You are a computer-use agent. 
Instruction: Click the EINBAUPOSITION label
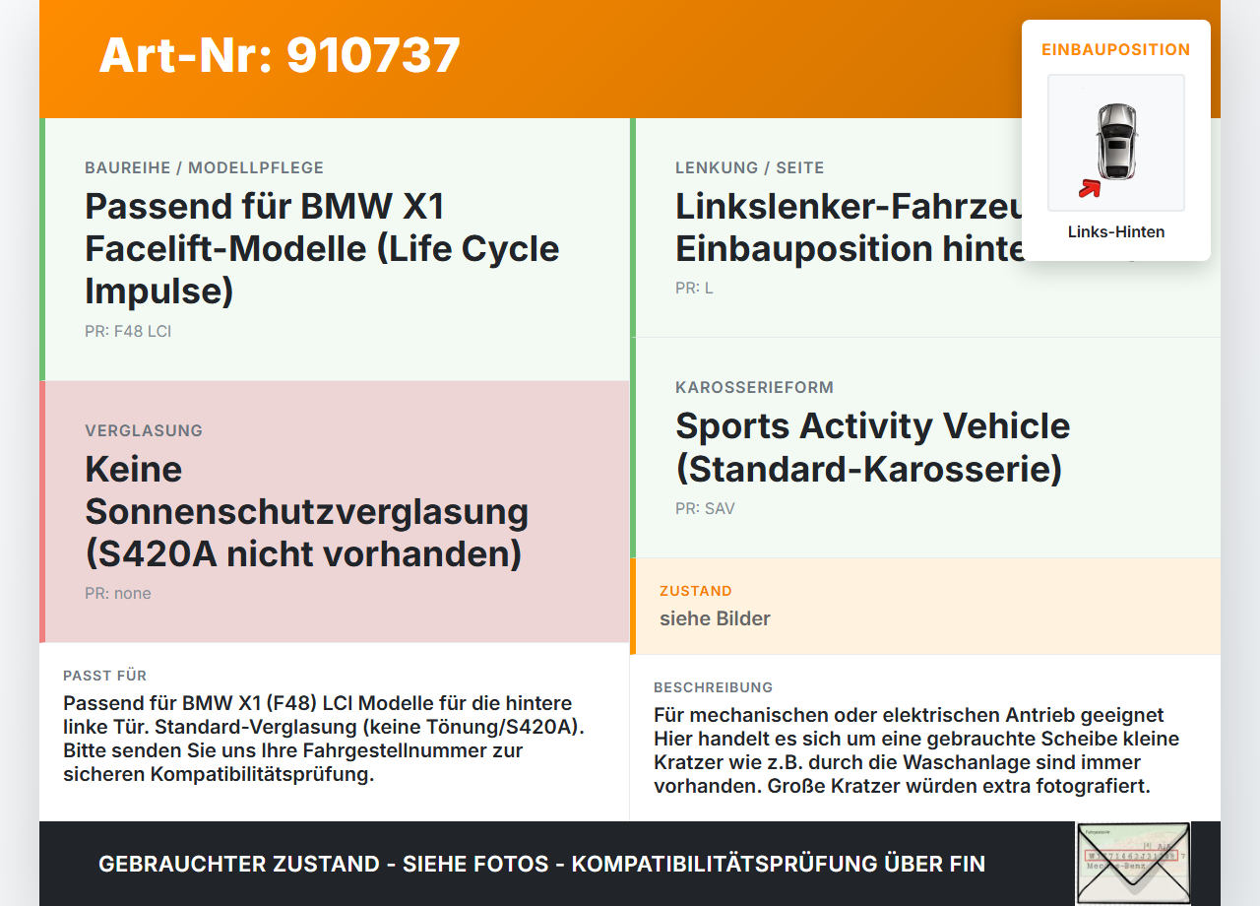pyautogui.click(x=1116, y=49)
